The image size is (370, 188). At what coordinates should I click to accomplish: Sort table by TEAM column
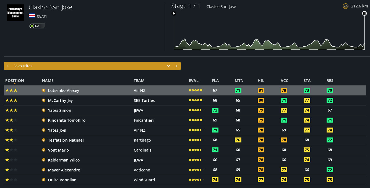coord(139,81)
